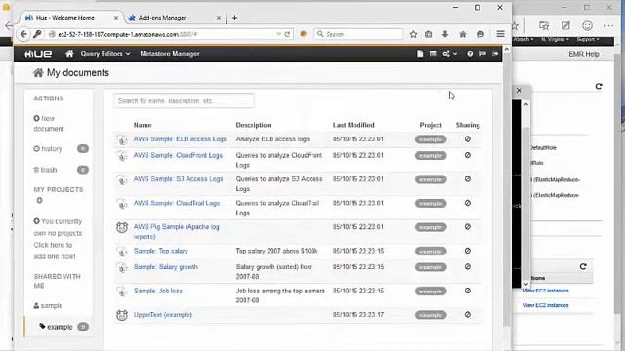
Task: Click the Firefox home toolbar button
Action: [x=463, y=34]
